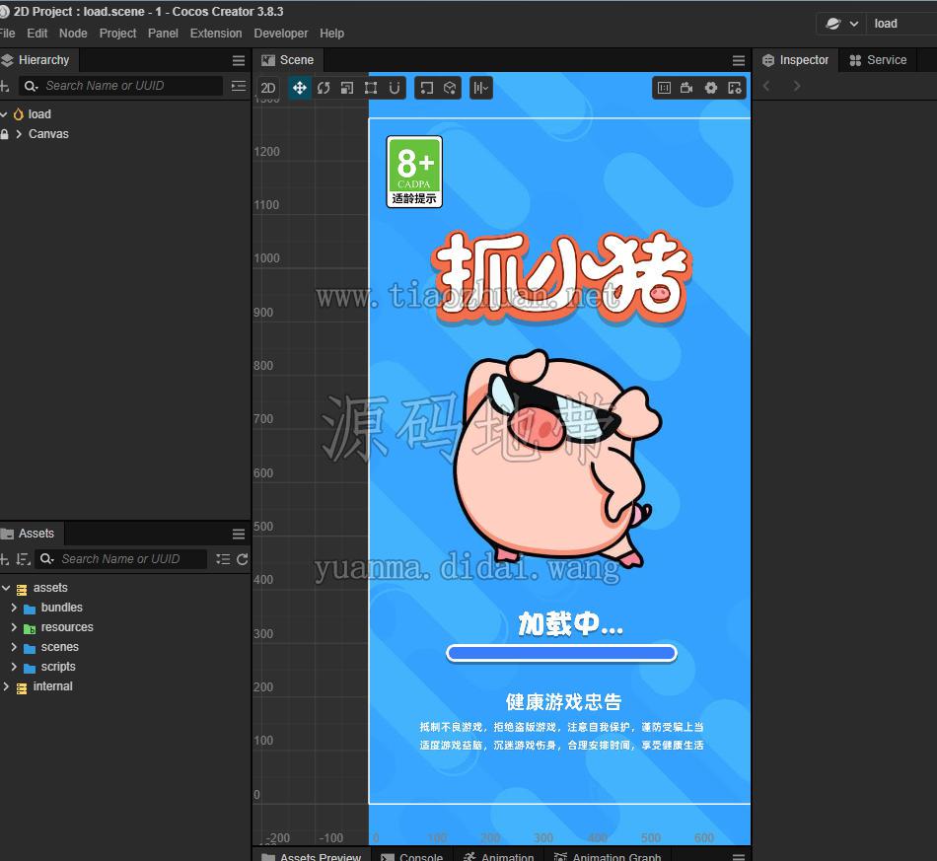
Task: Open scene camera settings icon
Action: coord(686,88)
